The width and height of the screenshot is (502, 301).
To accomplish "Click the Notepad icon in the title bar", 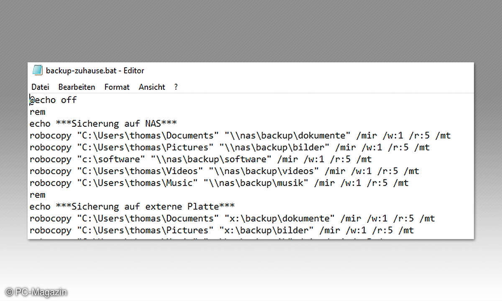I will (38, 70).
